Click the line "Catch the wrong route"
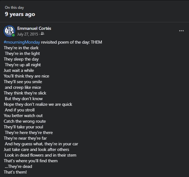Screen dimensions: 189x177 pos(25,121)
